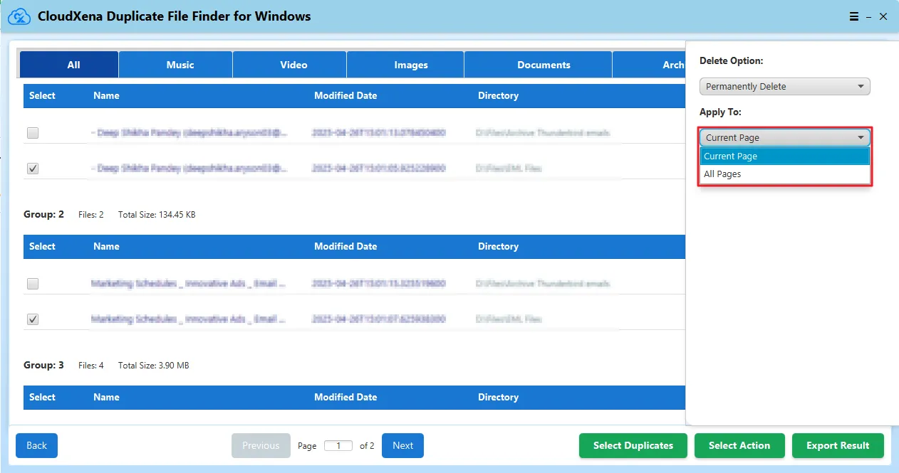Close the Duplicate File Finder window
The image size is (899, 473).
883,16
